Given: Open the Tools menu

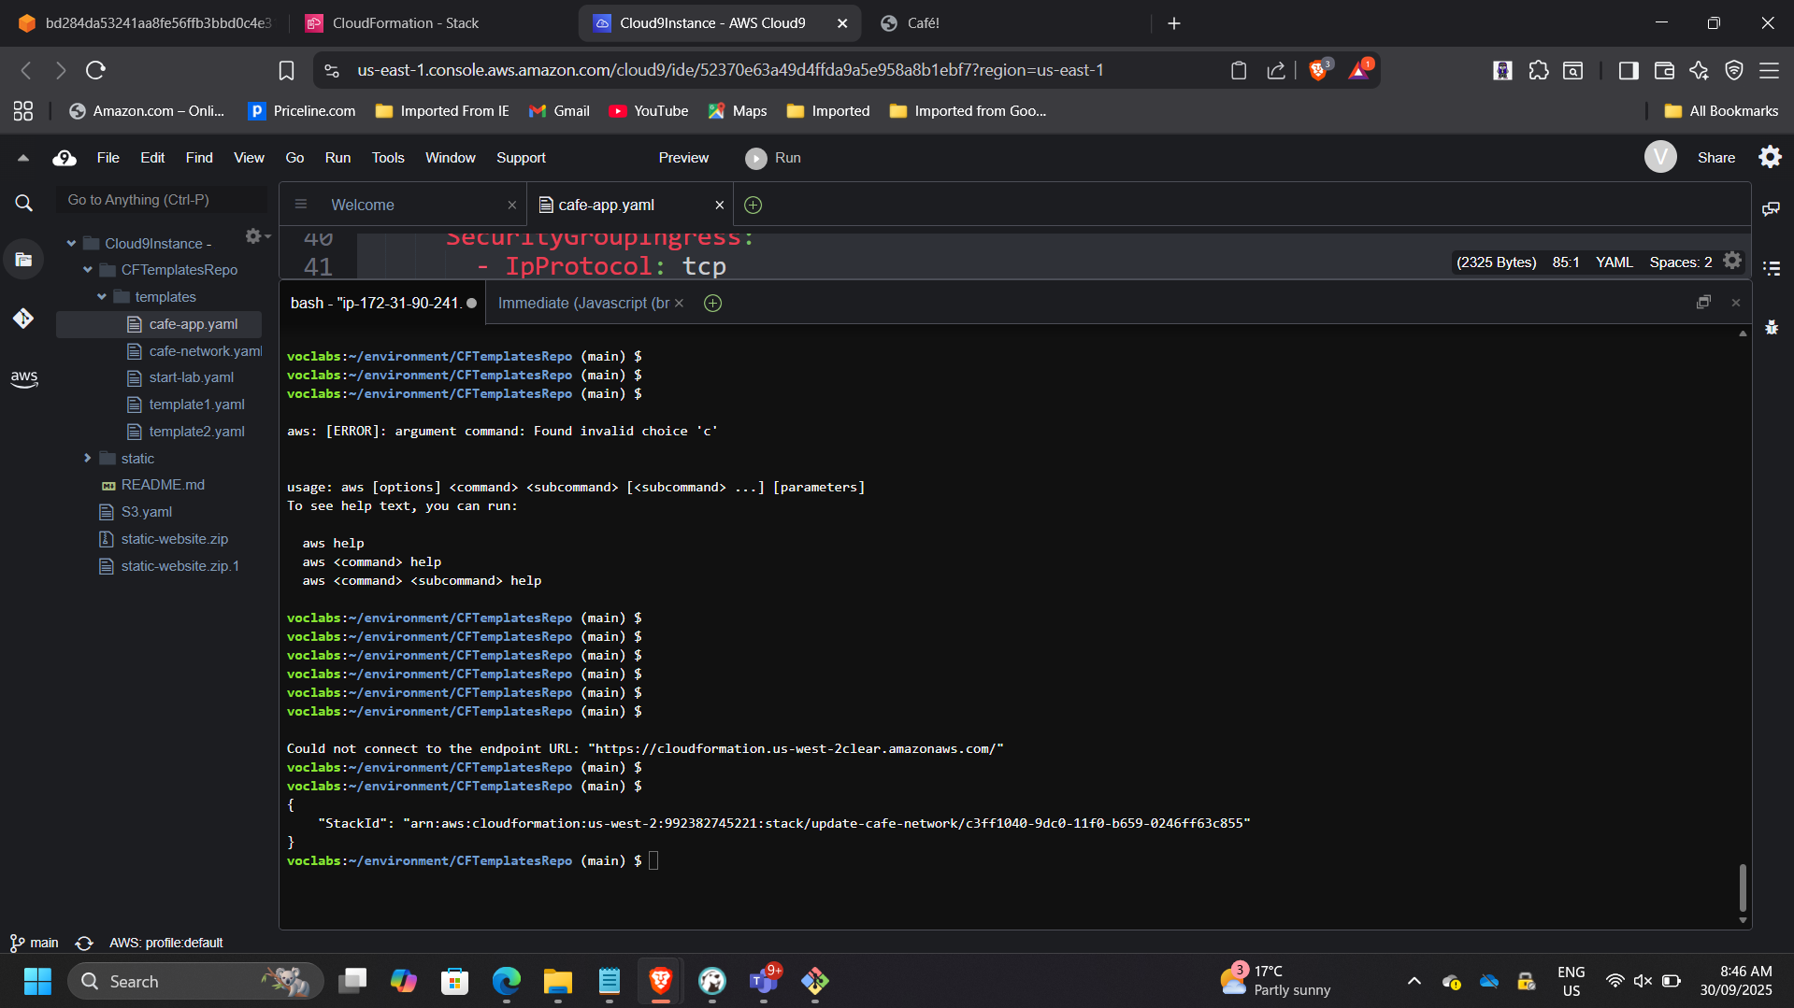Looking at the screenshot, I should [x=387, y=158].
